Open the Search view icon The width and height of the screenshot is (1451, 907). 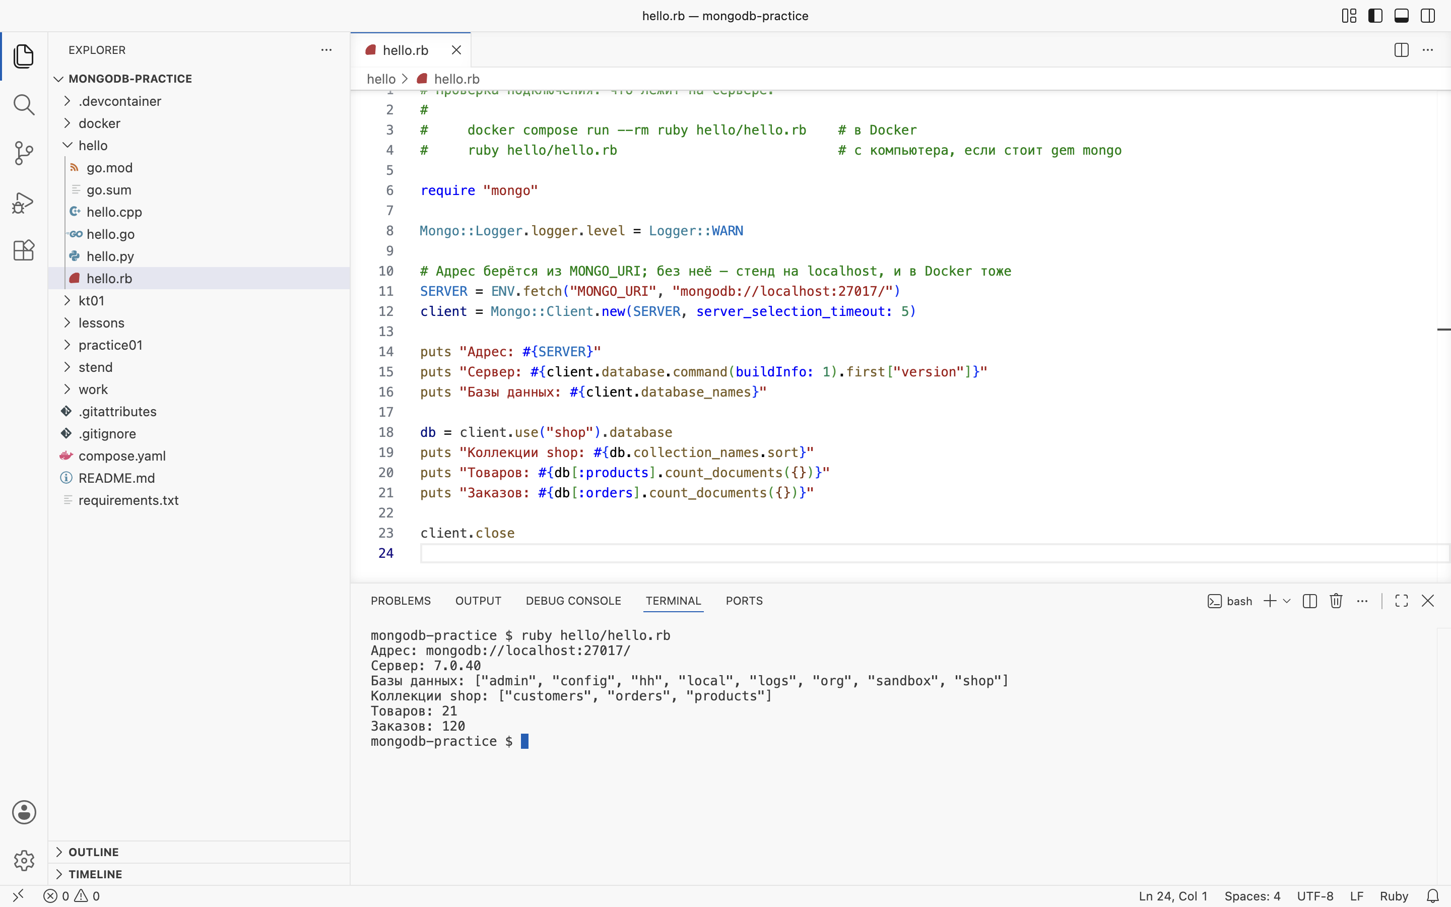coord(23,105)
